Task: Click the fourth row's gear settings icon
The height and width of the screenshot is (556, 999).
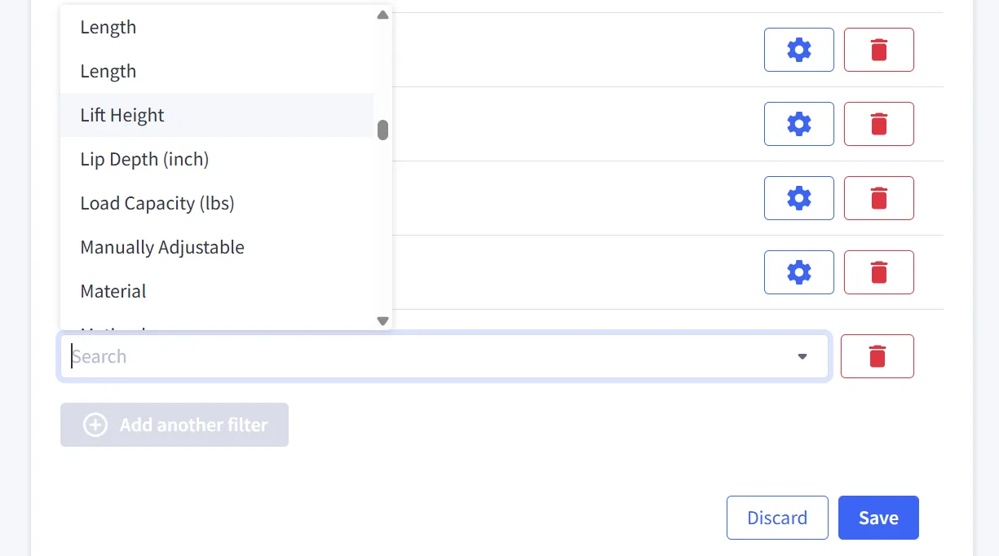Action: [x=798, y=272]
